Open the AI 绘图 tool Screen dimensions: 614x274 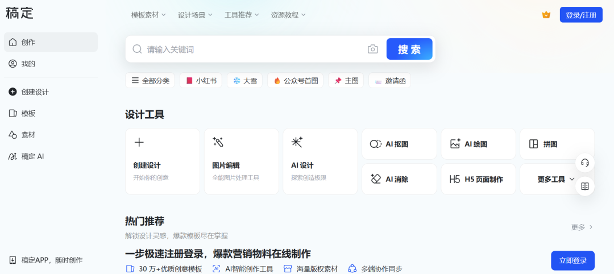478,144
